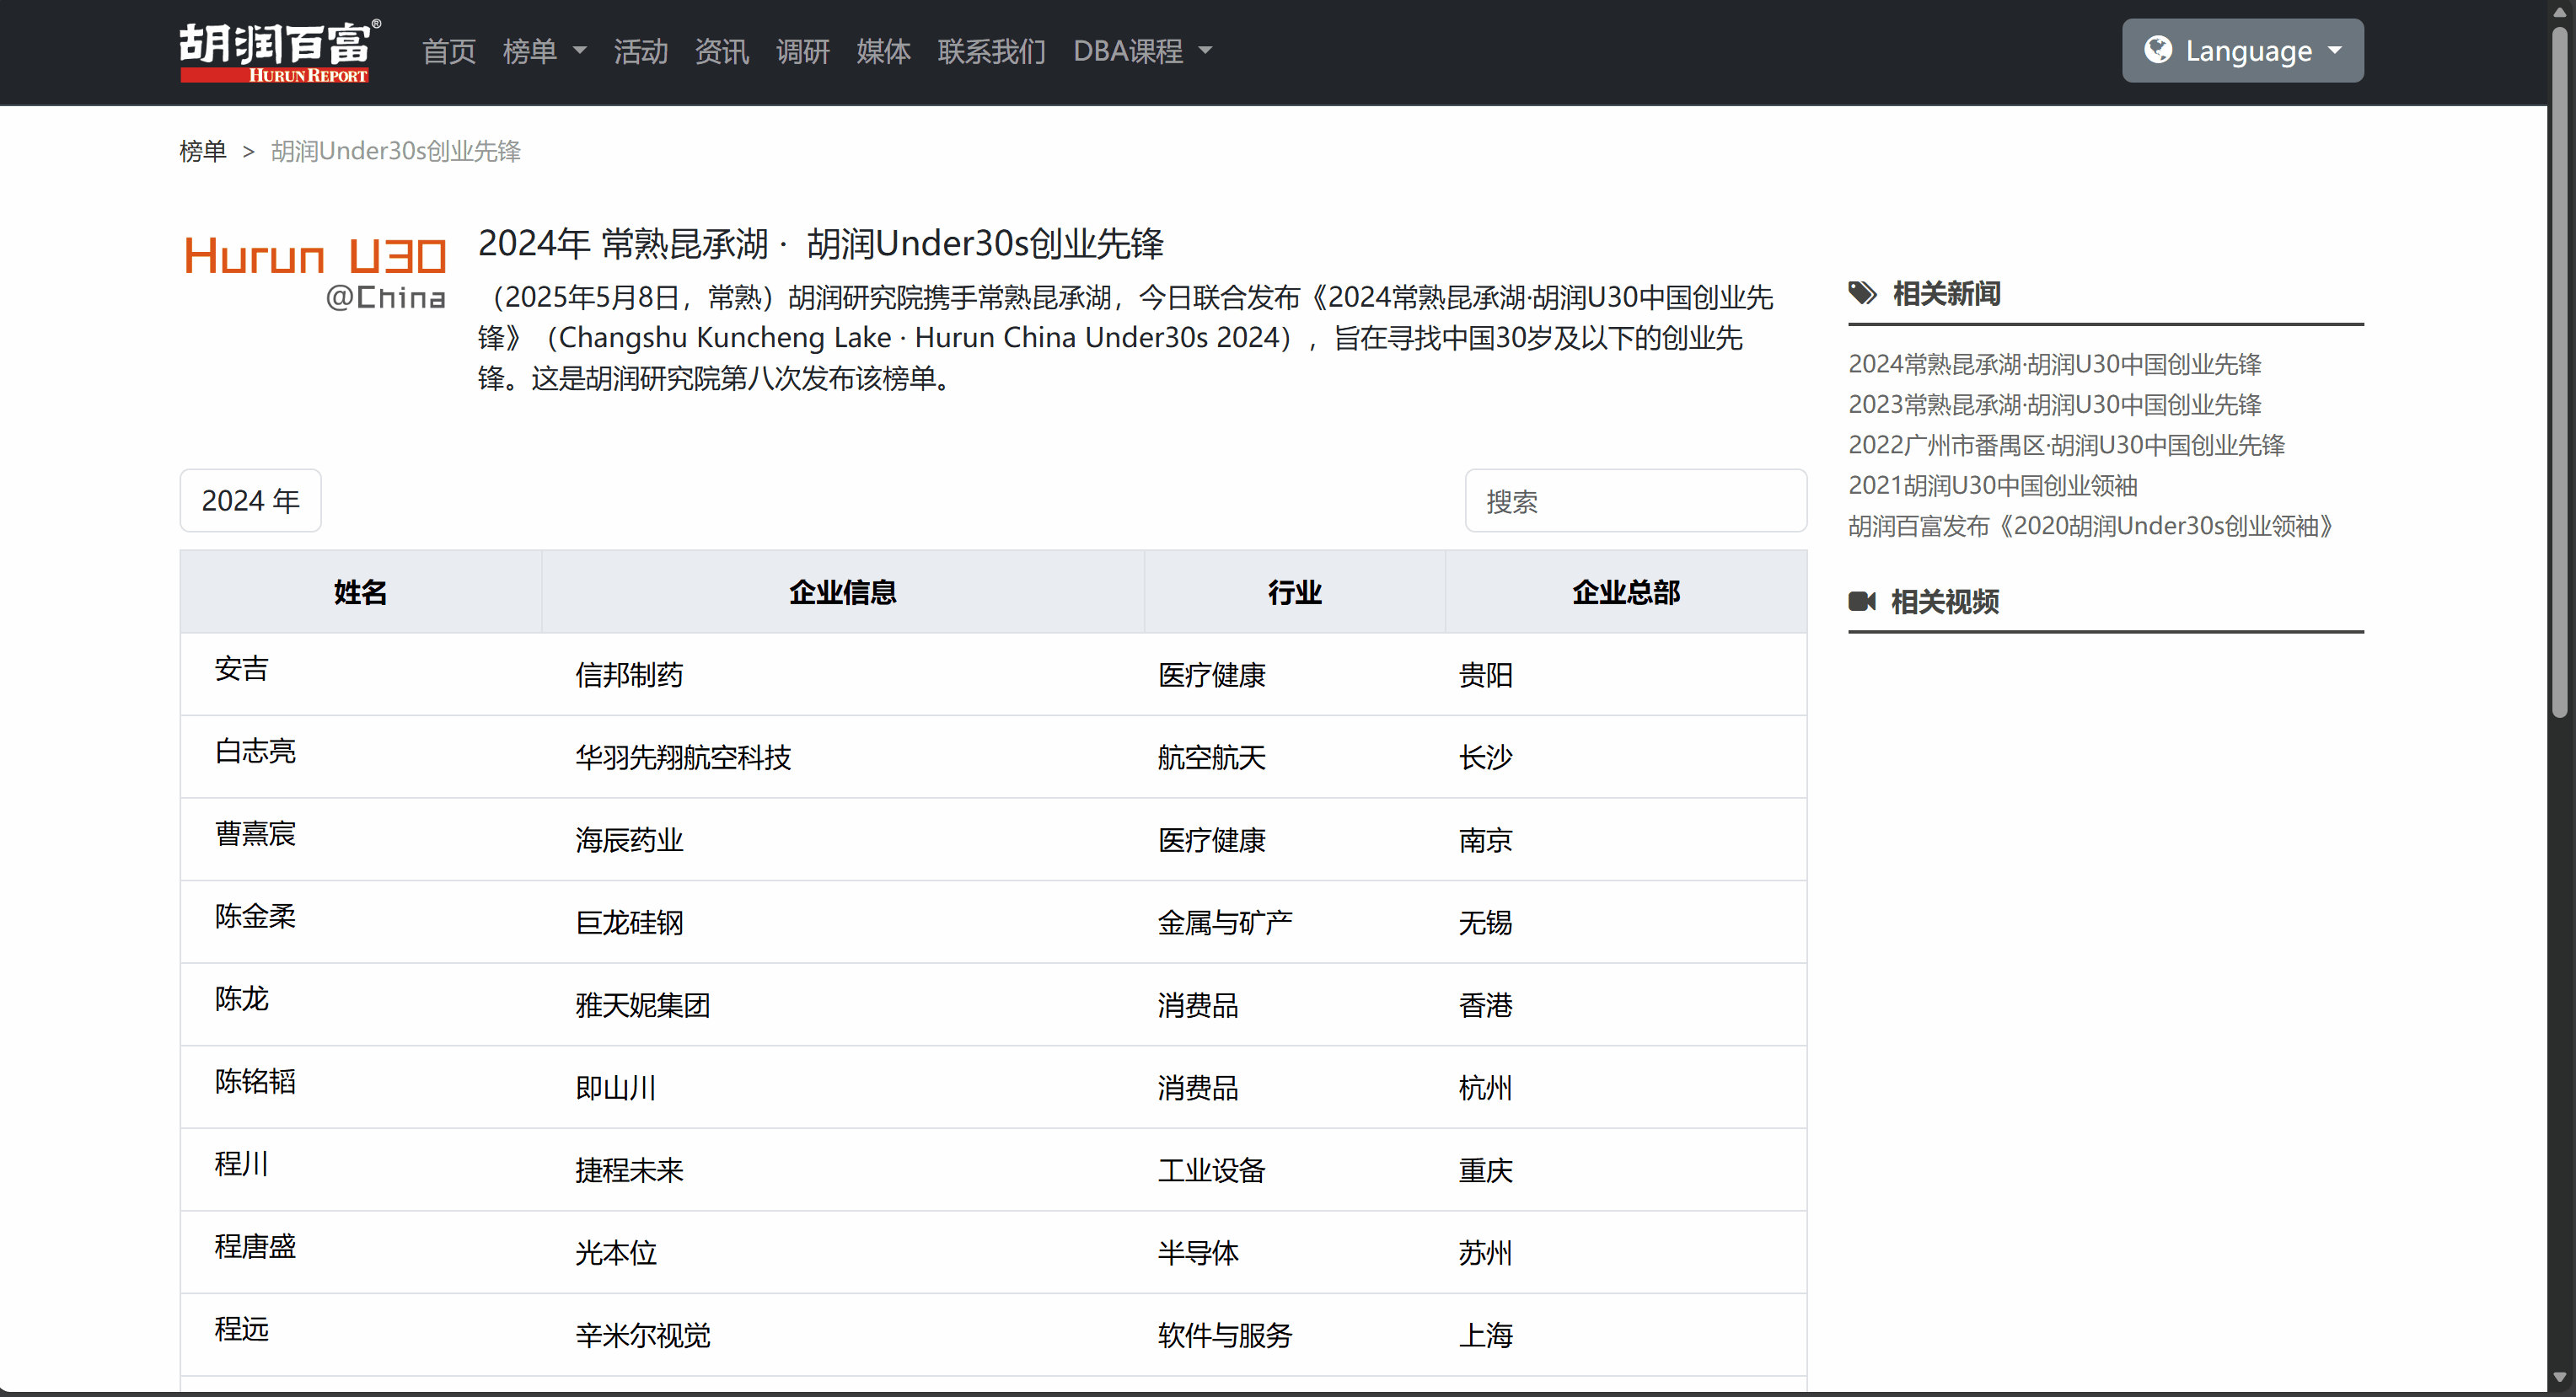
Task: Open 媒体 from the top menu
Action: pyautogui.click(x=883, y=51)
